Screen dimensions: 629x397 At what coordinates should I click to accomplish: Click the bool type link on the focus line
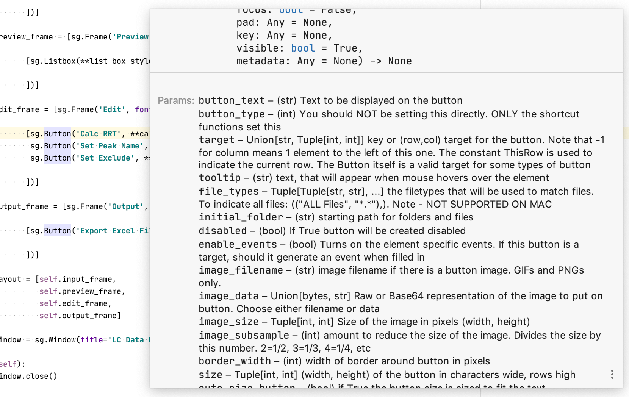[x=291, y=11]
